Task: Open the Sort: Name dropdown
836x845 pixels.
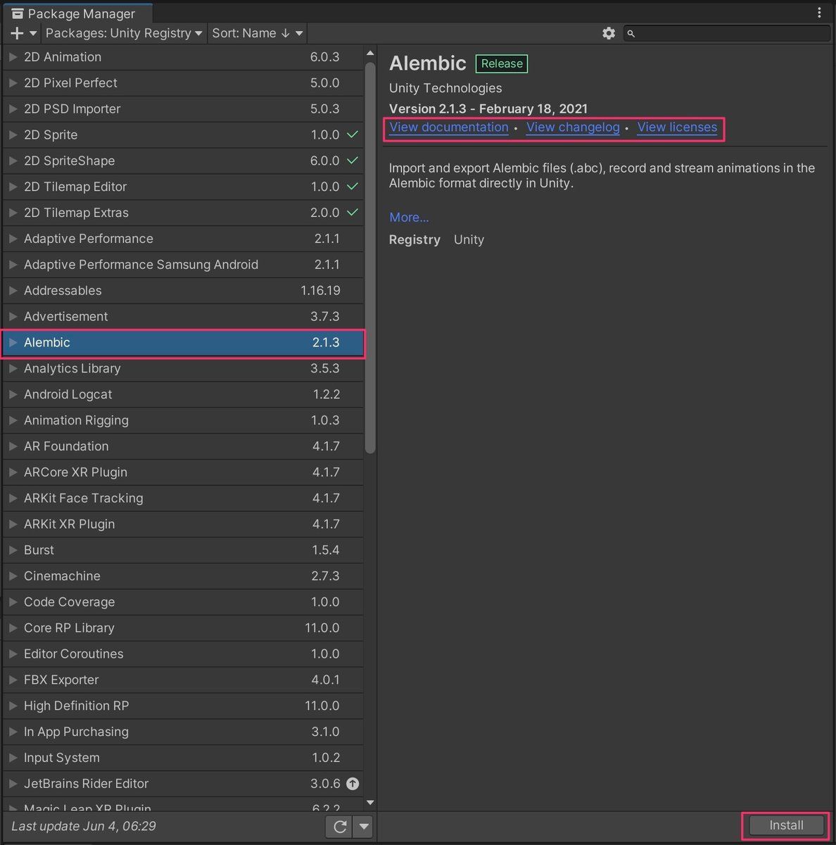Action: click(x=258, y=33)
